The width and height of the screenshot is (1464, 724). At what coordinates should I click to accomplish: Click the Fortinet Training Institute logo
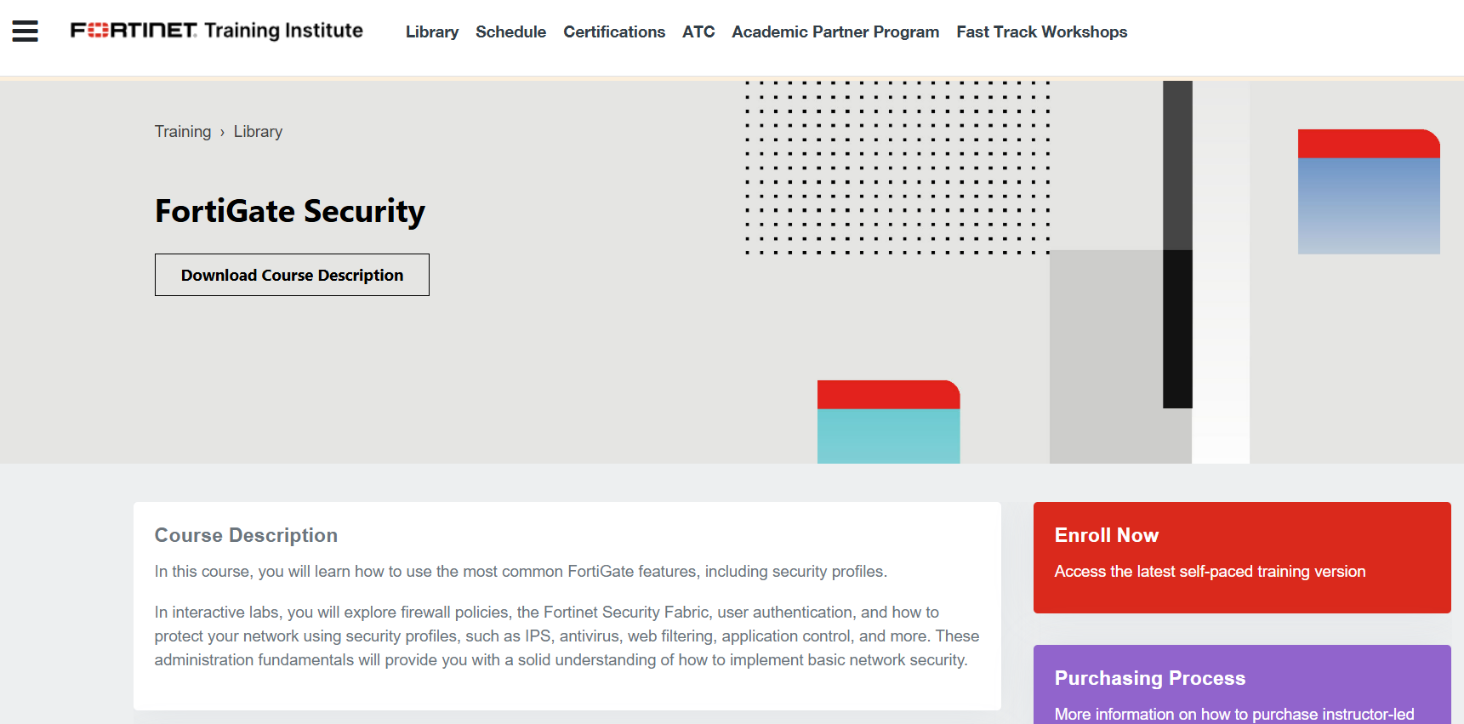click(216, 31)
